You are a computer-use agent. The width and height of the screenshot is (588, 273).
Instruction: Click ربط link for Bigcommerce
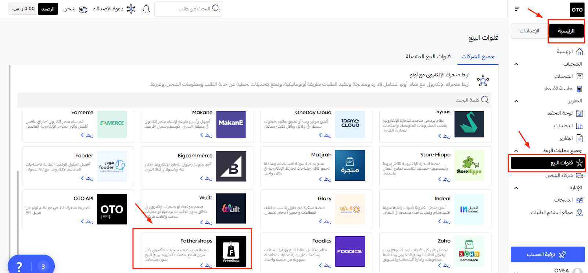[x=206, y=178]
